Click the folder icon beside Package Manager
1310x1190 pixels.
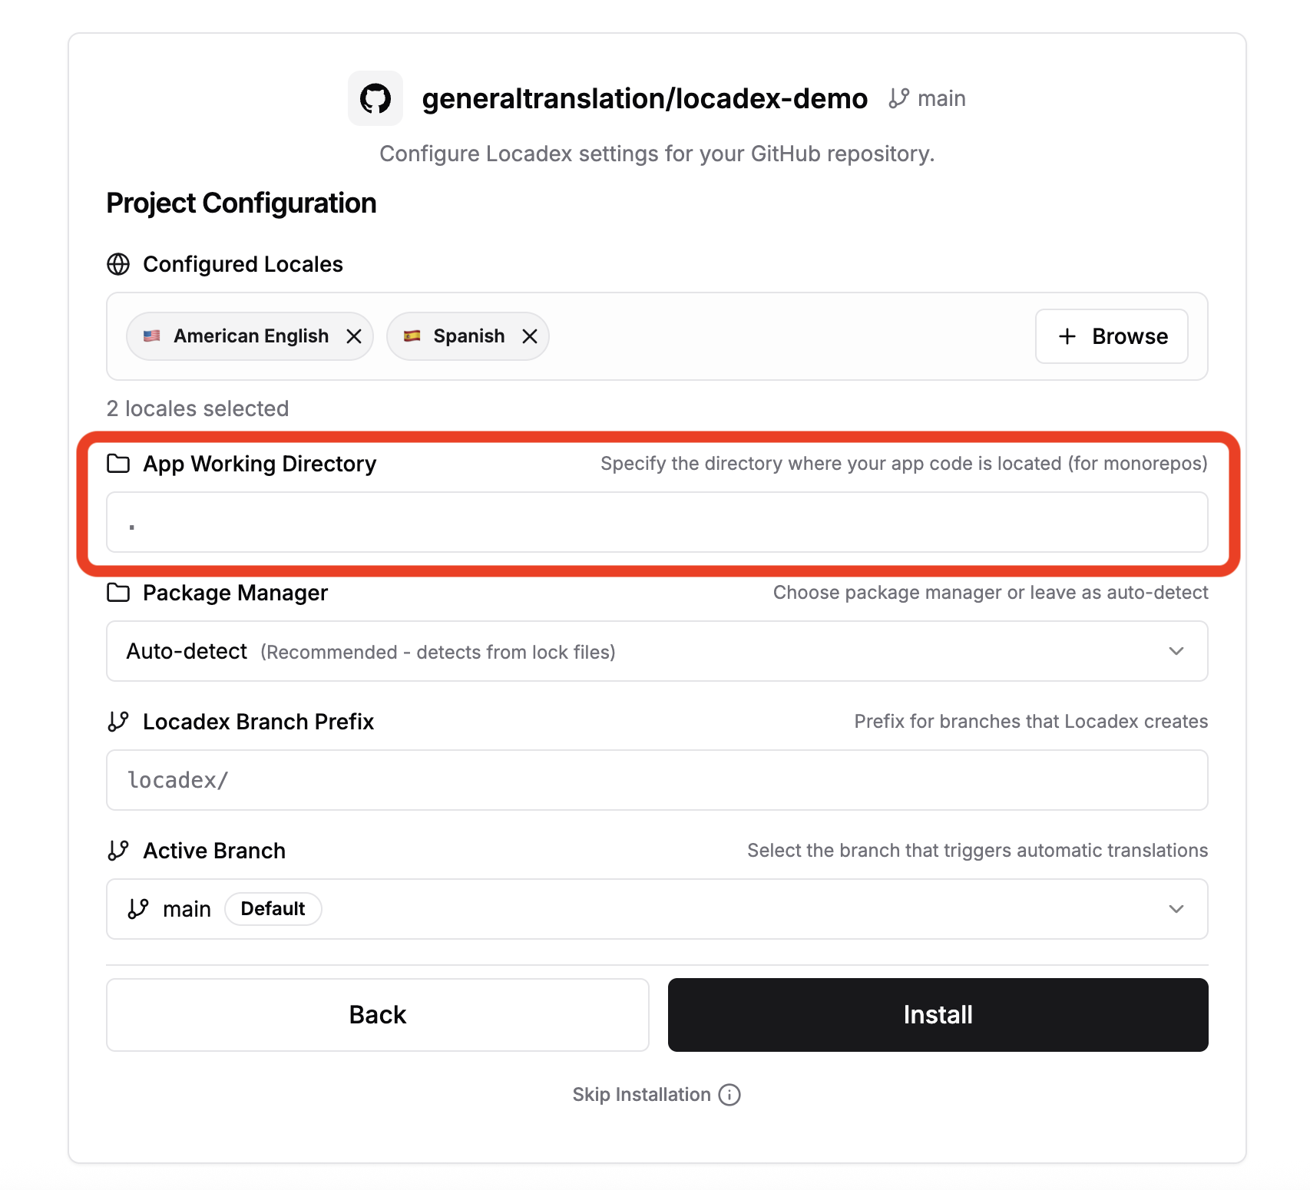click(x=117, y=592)
